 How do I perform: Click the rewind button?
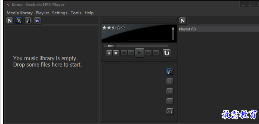tap(124, 53)
